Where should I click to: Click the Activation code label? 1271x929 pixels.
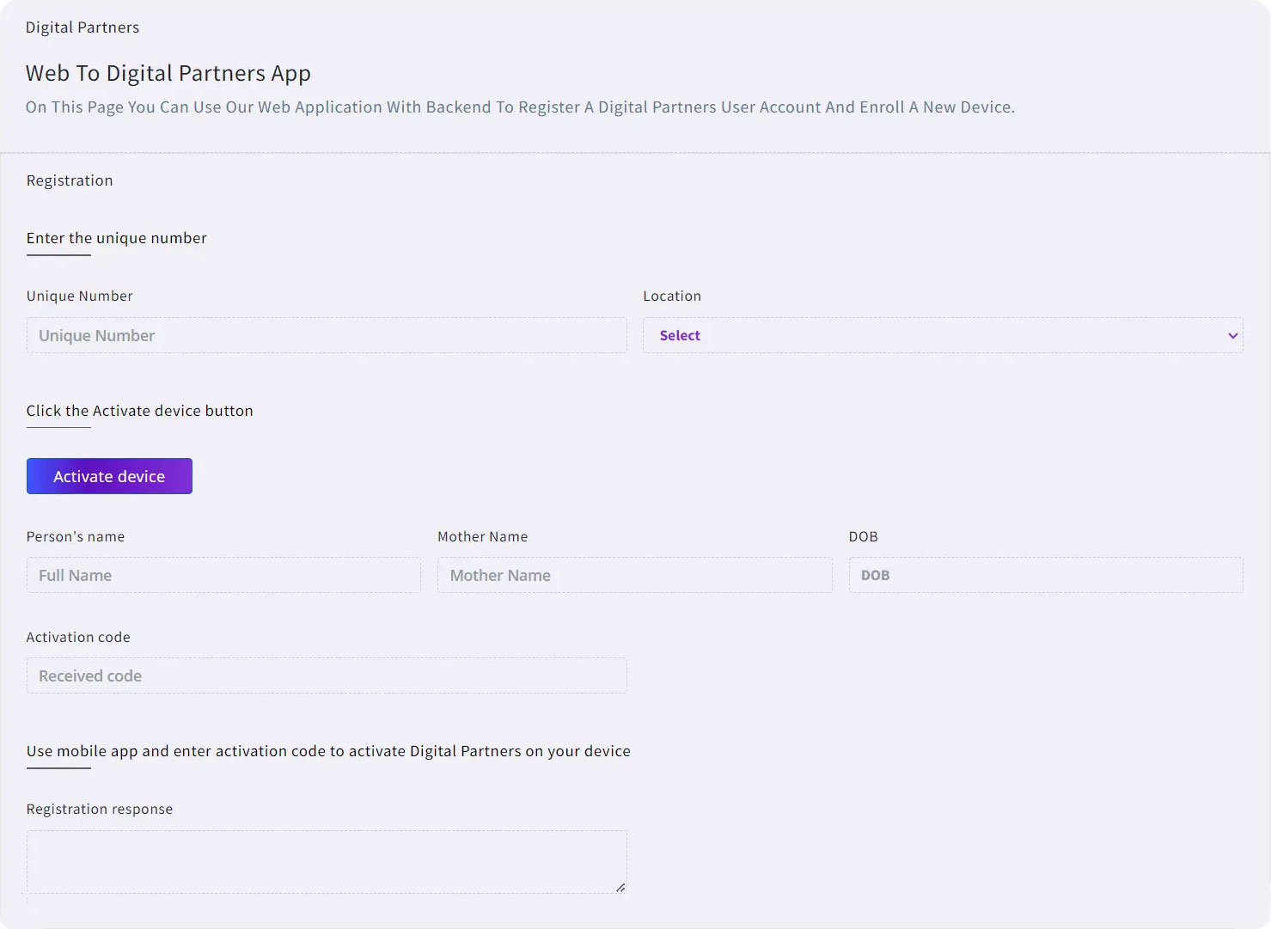click(x=78, y=638)
